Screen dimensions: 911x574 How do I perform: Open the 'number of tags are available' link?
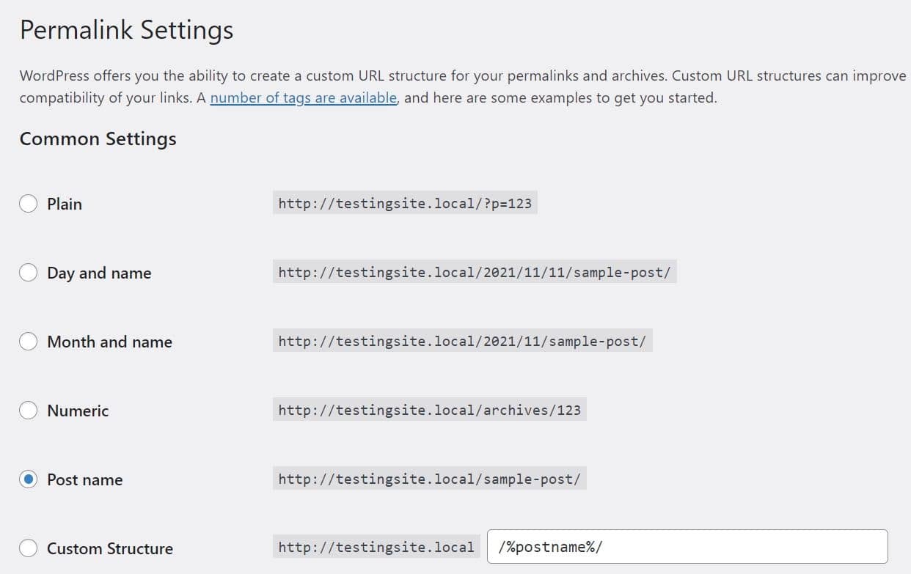pyautogui.click(x=303, y=97)
